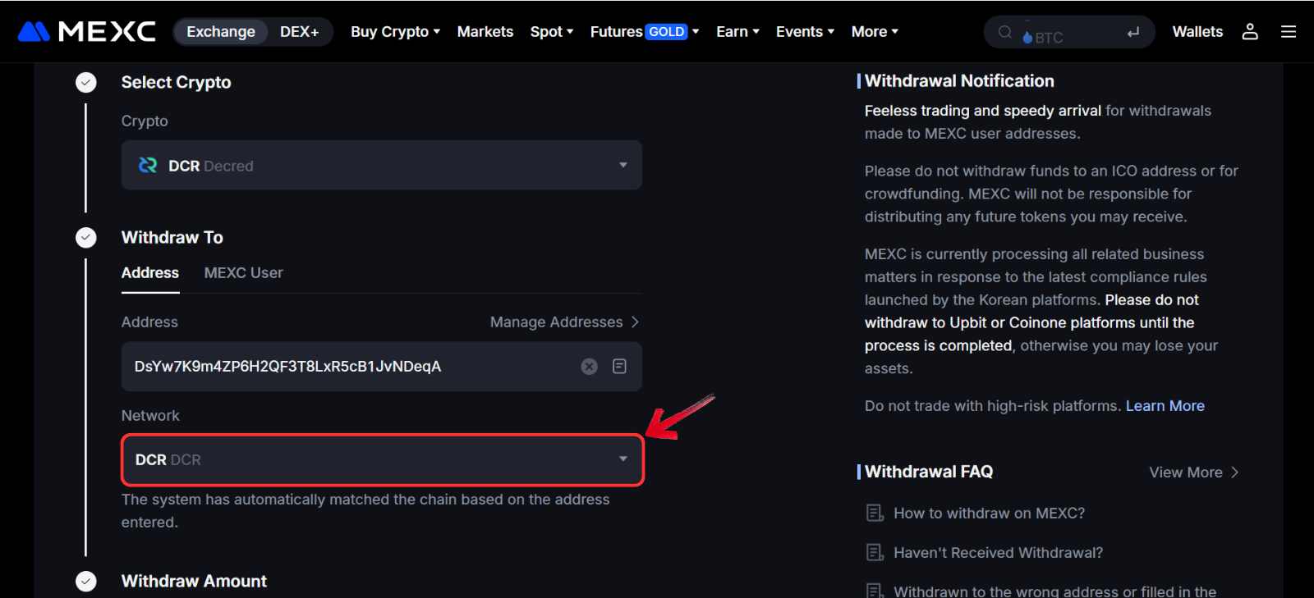
Task: Open the user profile icon
Action: point(1250,31)
